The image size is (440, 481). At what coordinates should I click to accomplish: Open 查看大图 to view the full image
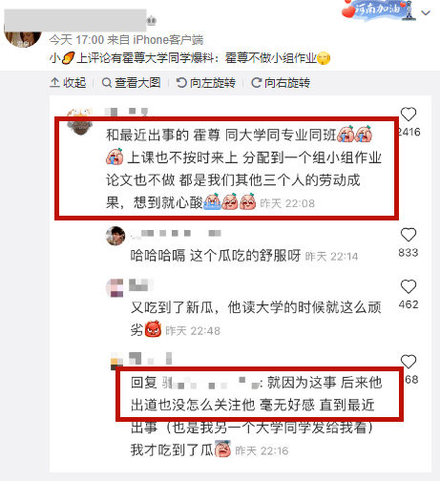[x=131, y=83]
